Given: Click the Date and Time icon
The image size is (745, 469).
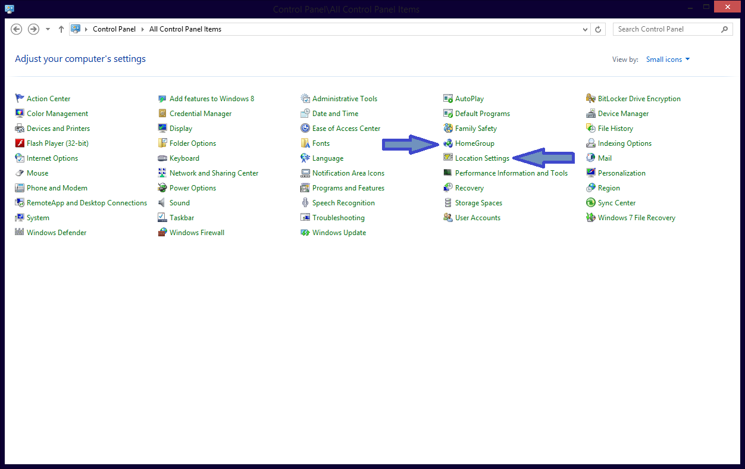Looking at the screenshot, I should click(305, 114).
